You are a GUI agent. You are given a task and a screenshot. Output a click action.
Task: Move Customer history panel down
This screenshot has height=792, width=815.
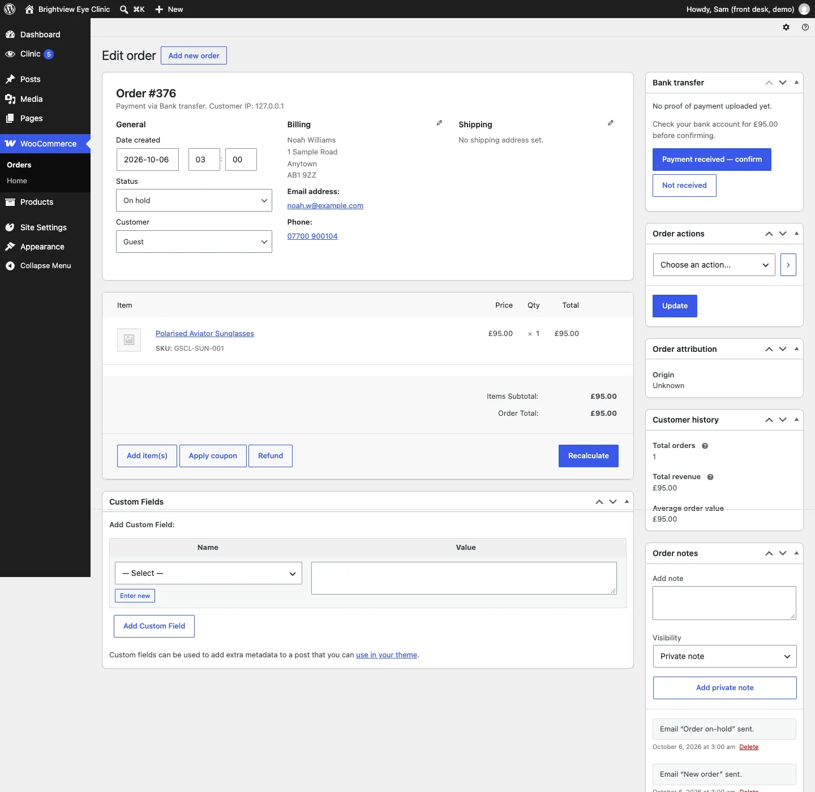click(x=783, y=420)
